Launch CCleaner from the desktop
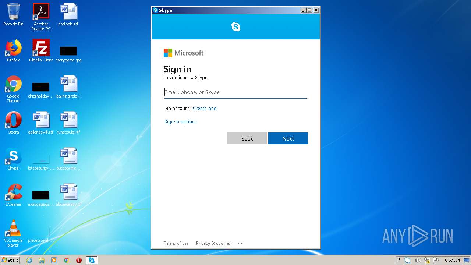The width and height of the screenshot is (471, 265). coord(13,195)
